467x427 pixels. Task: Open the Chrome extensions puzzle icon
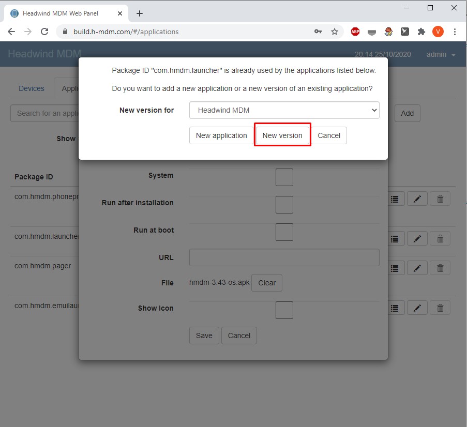pos(421,32)
